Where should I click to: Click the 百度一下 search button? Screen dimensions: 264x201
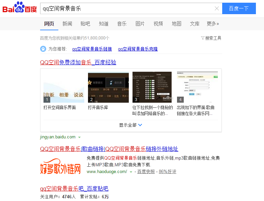[x=239, y=8]
